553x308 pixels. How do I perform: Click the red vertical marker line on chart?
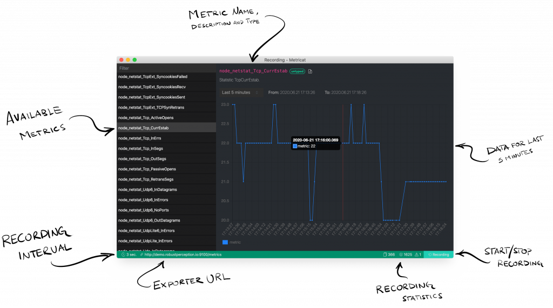343,162
